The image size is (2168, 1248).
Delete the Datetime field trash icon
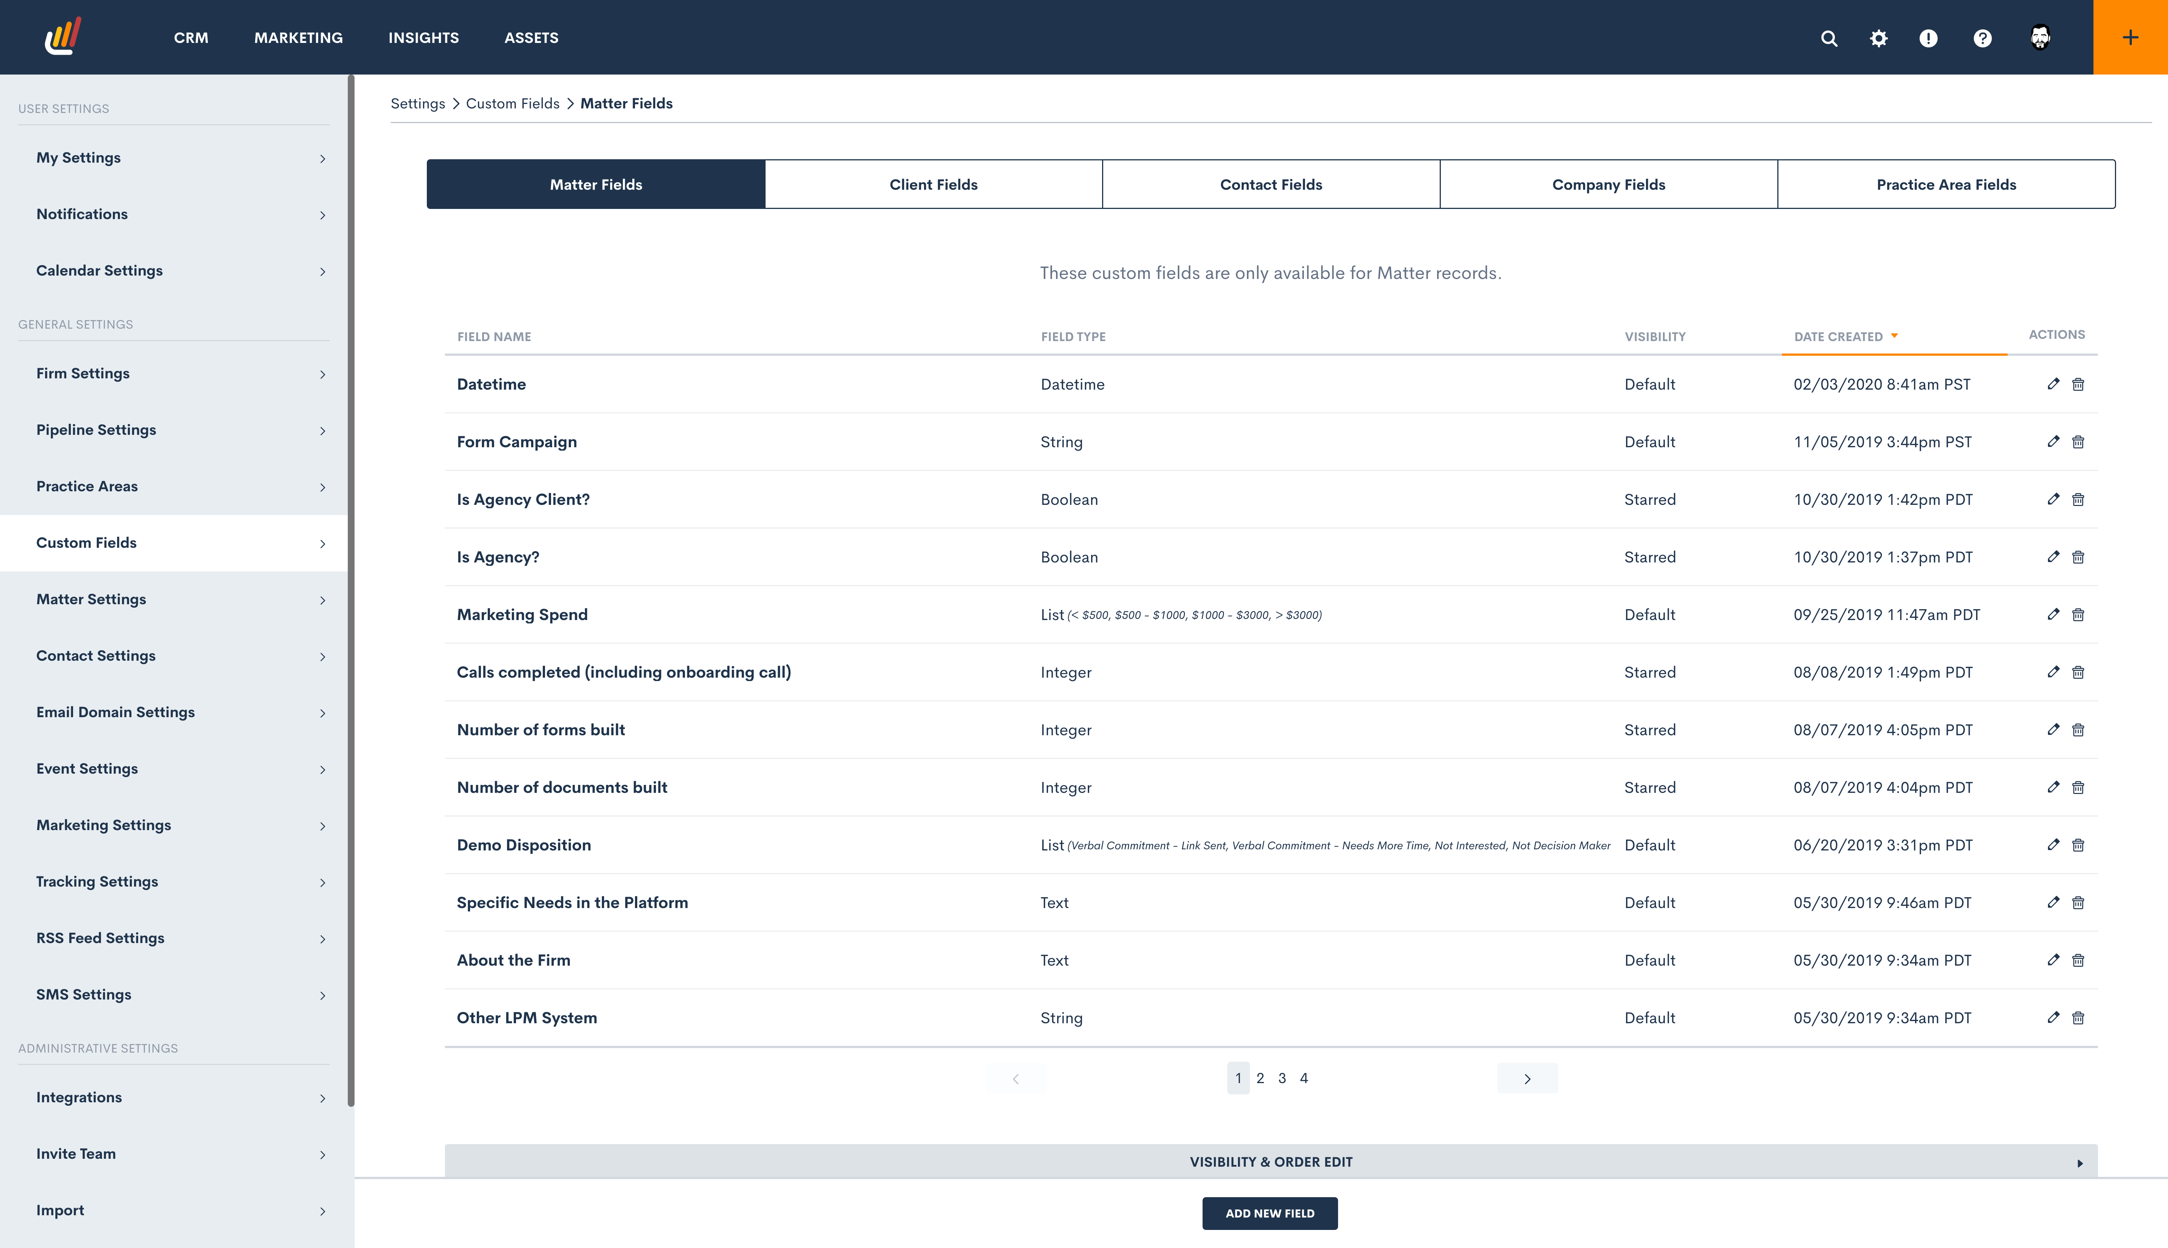pyautogui.click(x=2078, y=384)
